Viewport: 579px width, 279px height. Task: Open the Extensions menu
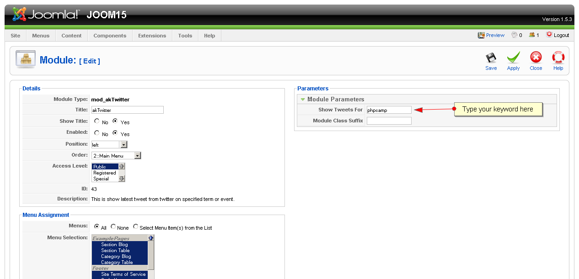pos(152,36)
